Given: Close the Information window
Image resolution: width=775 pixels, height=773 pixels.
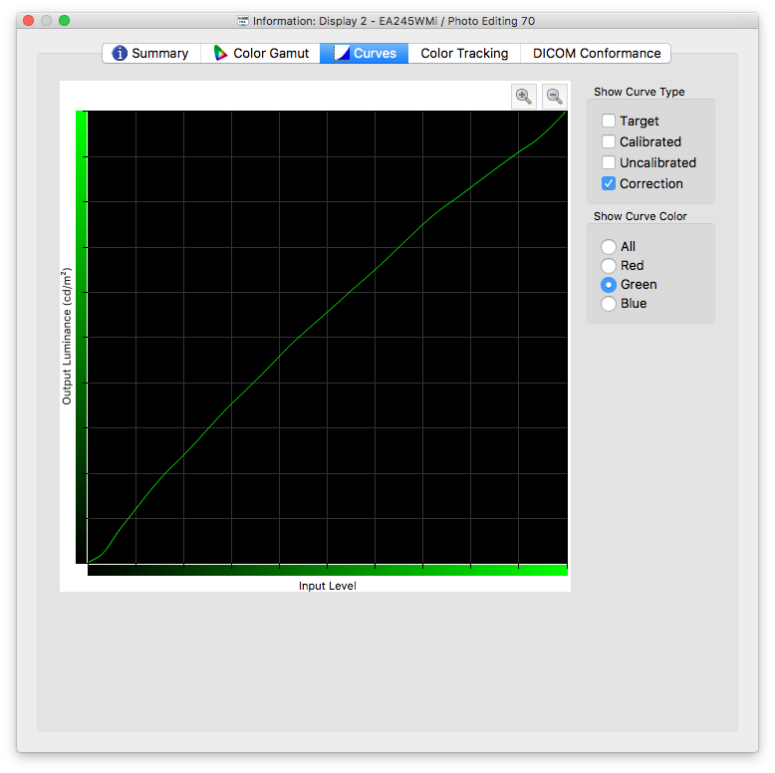Looking at the screenshot, I should click(x=29, y=20).
